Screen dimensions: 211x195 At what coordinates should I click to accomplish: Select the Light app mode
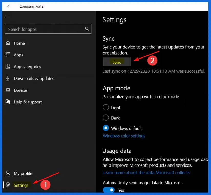tap(106, 107)
